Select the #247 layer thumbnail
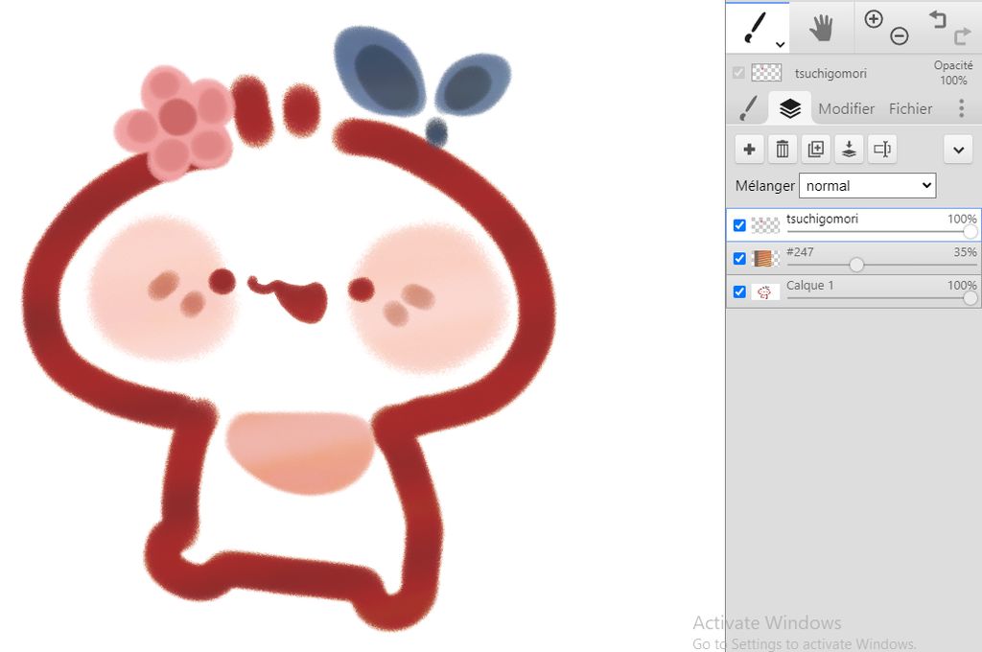 (x=765, y=259)
